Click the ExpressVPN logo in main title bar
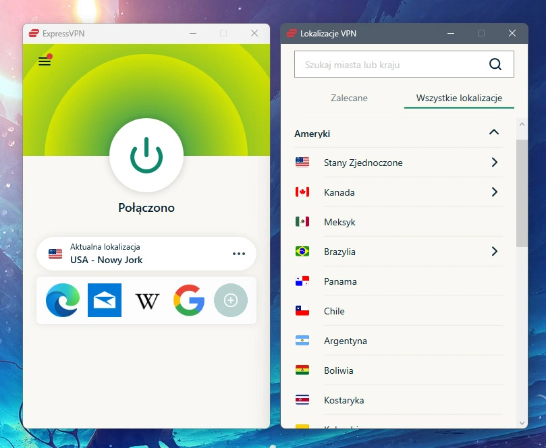Image resolution: width=546 pixels, height=448 pixels. pyautogui.click(x=34, y=34)
